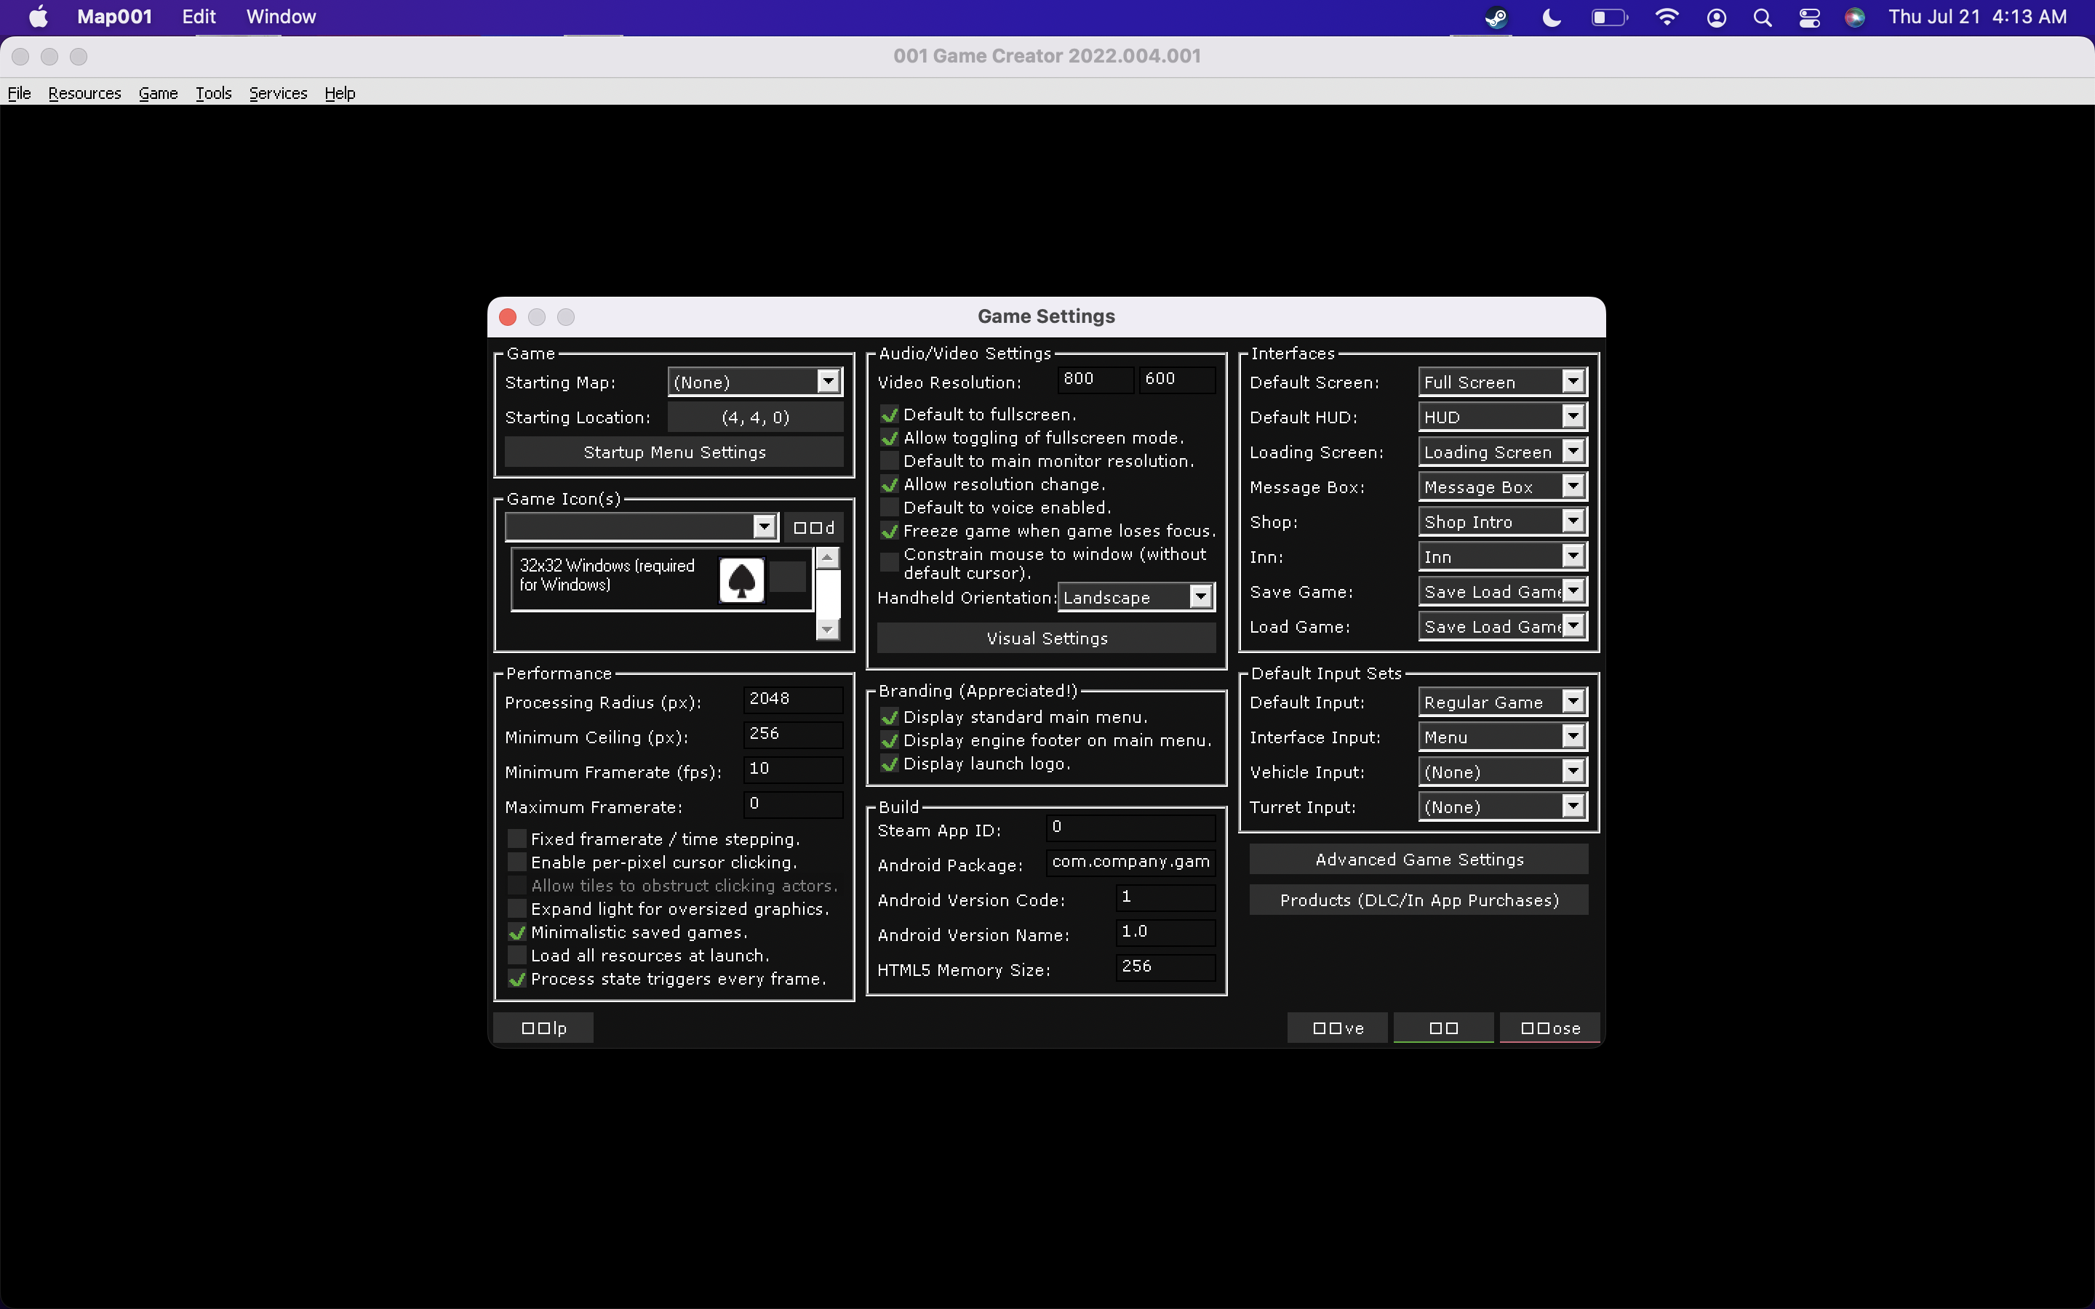Open Visual Settings button
The height and width of the screenshot is (1309, 2095).
pyautogui.click(x=1047, y=638)
